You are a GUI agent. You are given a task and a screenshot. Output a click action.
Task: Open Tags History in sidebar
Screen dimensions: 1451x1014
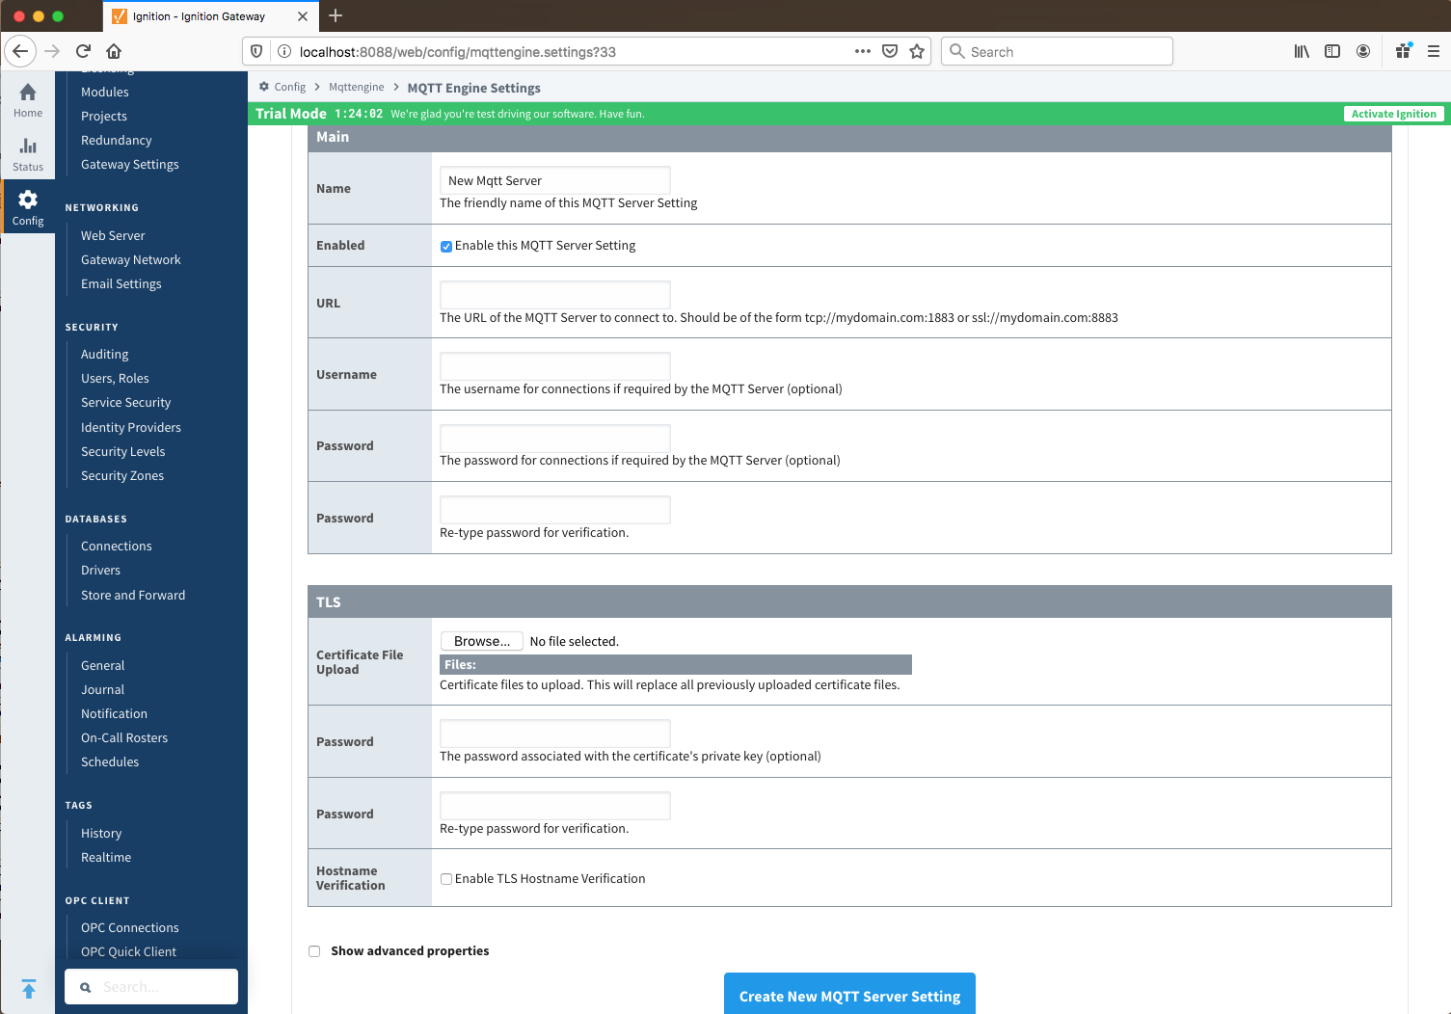(101, 834)
